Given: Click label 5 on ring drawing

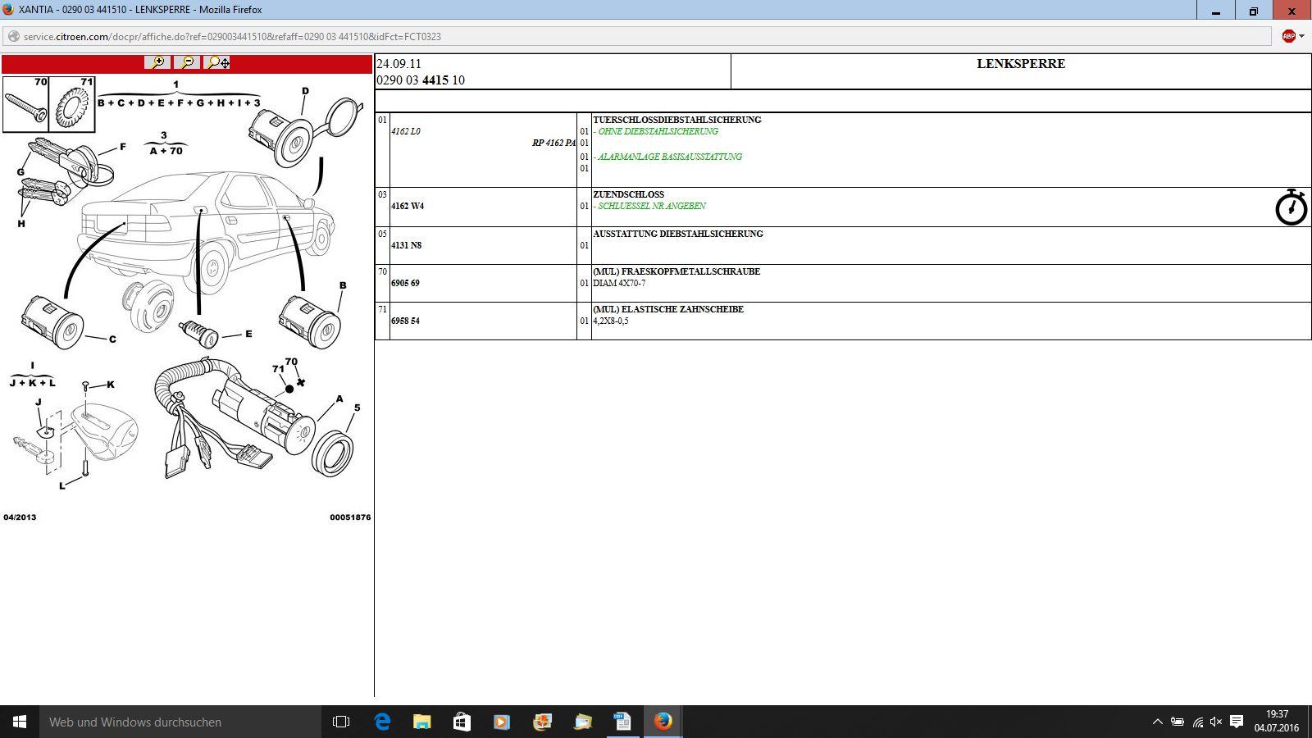Looking at the screenshot, I should pyautogui.click(x=357, y=407).
